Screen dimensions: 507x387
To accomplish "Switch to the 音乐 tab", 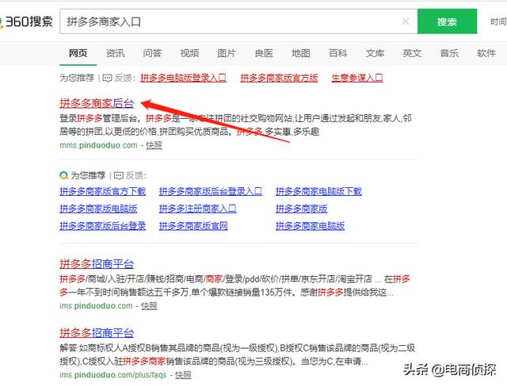I will [449, 53].
